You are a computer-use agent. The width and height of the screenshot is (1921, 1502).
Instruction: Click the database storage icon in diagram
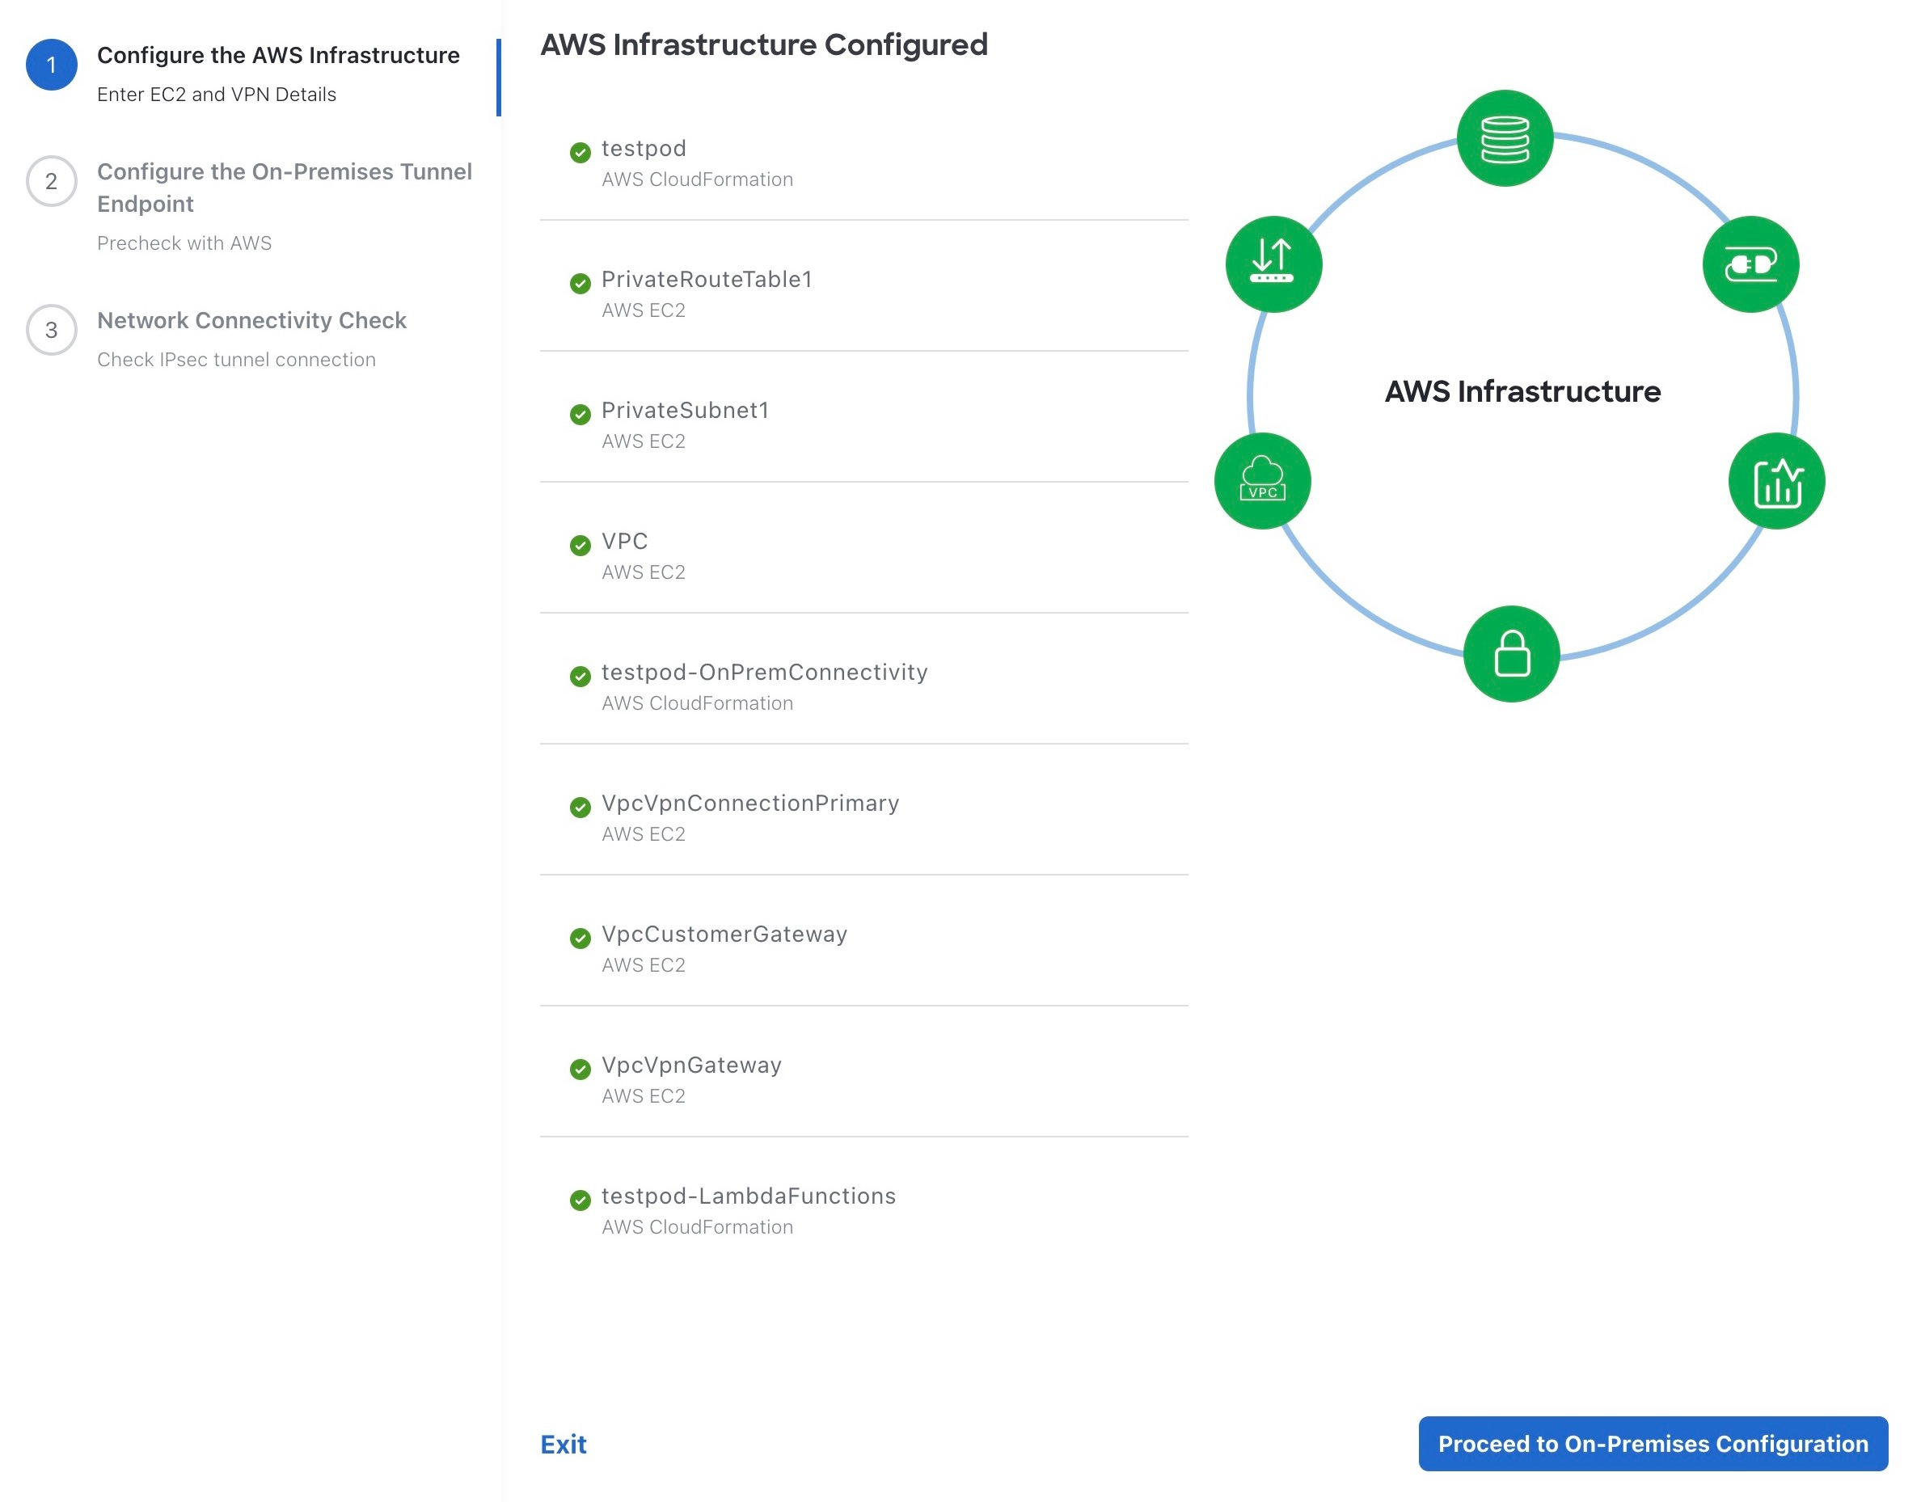pos(1504,138)
